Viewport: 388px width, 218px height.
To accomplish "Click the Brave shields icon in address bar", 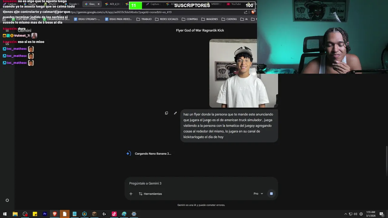I will click(x=253, y=12).
